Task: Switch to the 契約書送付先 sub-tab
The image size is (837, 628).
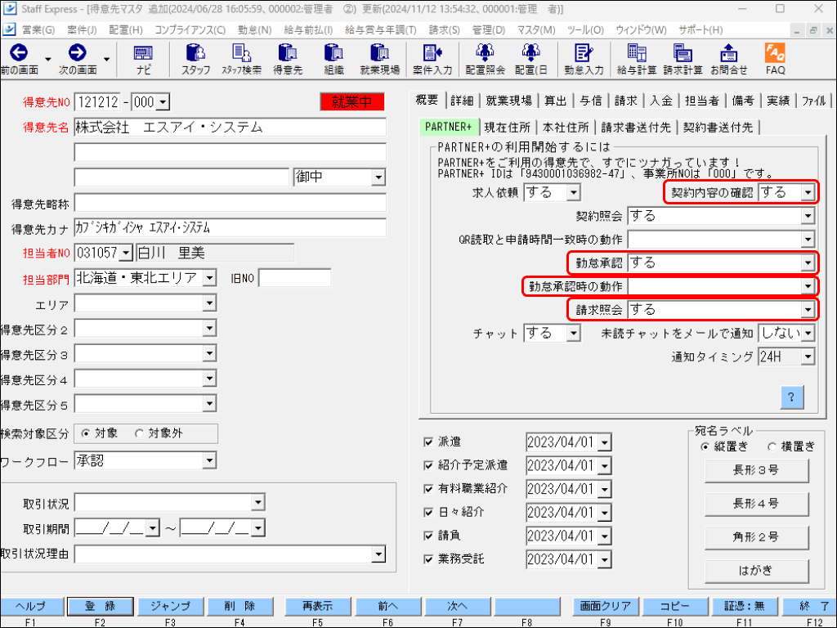Action: tap(718, 128)
